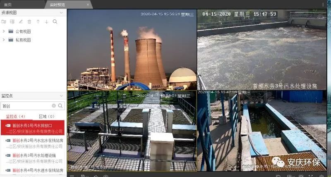Close the 实时预览 tab
The image size is (331, 177).
pos(88,5)
